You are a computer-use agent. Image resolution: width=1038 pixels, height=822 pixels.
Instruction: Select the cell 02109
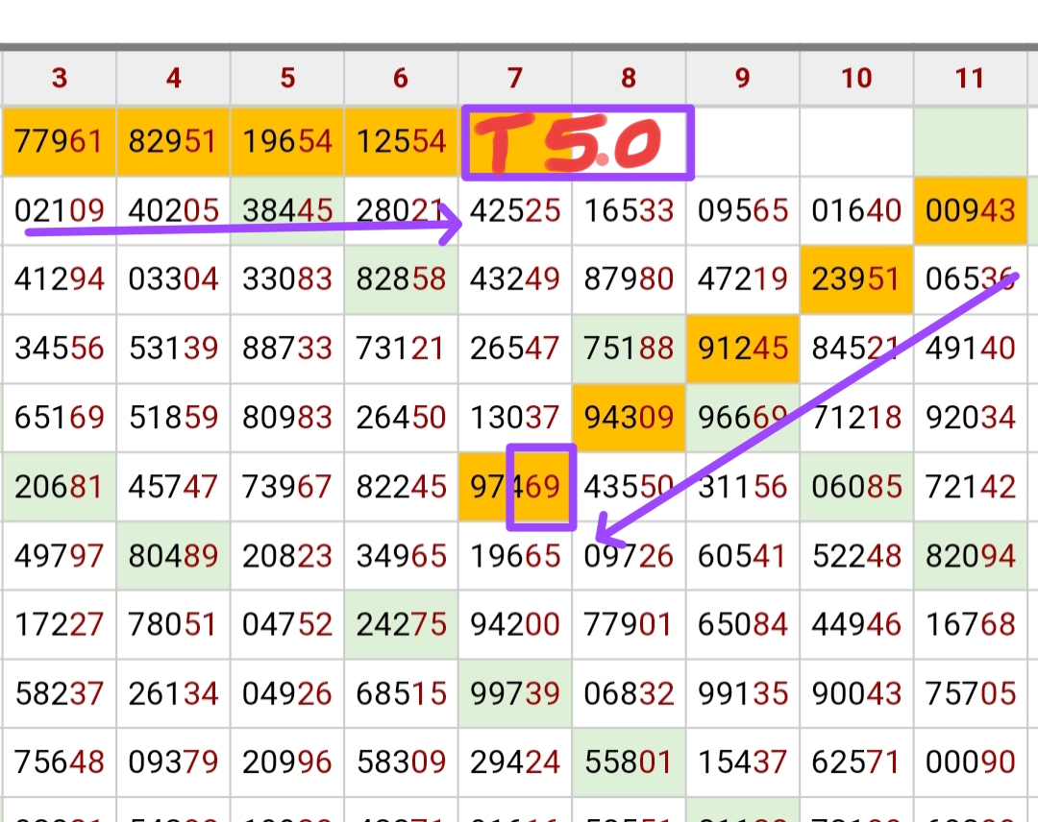coord(60,211)
